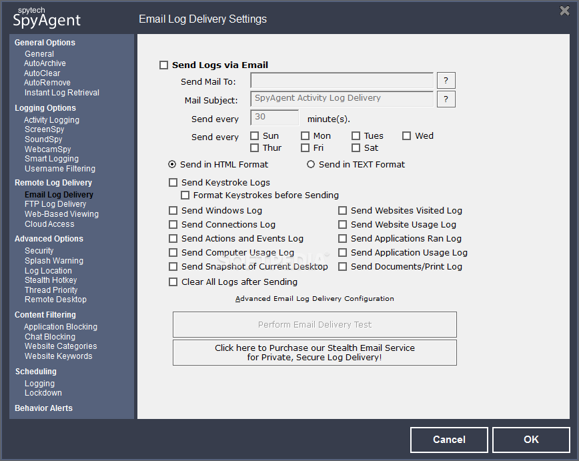Enable Send Actions and Events Log
Image resolution: width=579 pixels, height=461 pixels.
pos(173,239)
